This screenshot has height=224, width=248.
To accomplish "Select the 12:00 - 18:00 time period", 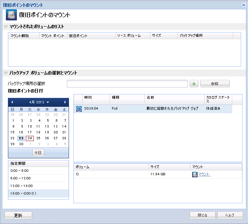I will pos(38,186).
